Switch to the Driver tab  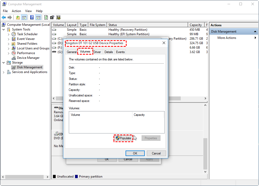tap(97, 52)
